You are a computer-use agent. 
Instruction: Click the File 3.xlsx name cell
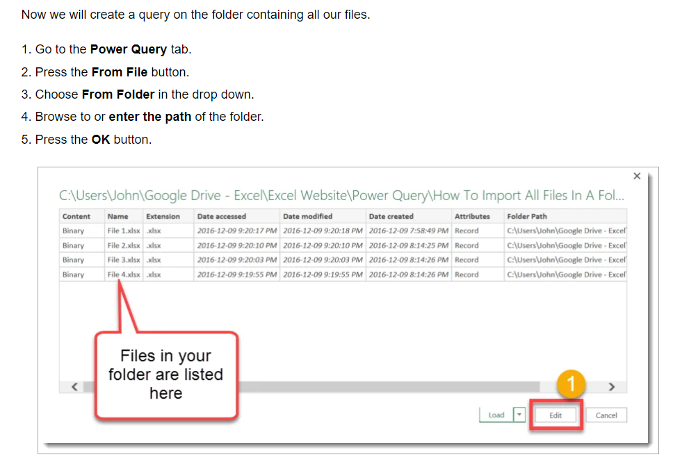point(124,260)
